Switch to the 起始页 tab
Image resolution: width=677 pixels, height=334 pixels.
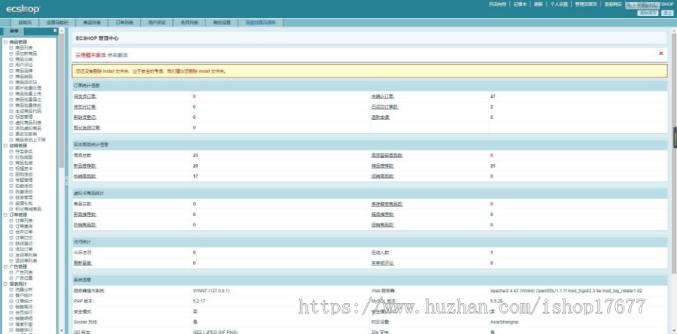point(25,23)
